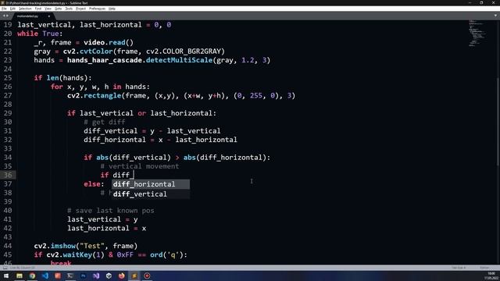Open the tab list dropdown arrow
This screenshot has width=500, height=281.
coord(495,16)
